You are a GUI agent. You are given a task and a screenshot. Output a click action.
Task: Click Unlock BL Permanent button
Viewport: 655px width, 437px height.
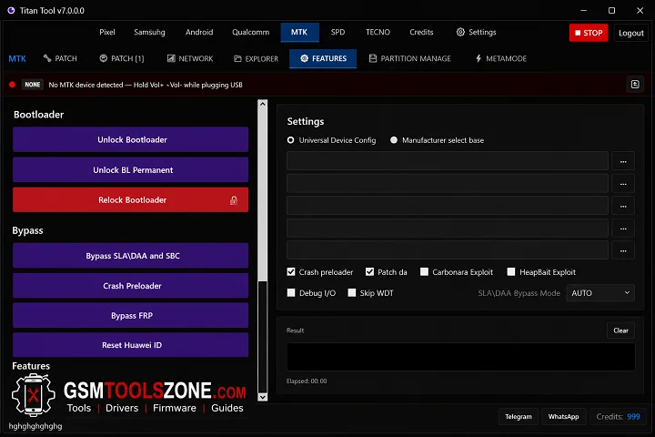click(x=130, y=169)
